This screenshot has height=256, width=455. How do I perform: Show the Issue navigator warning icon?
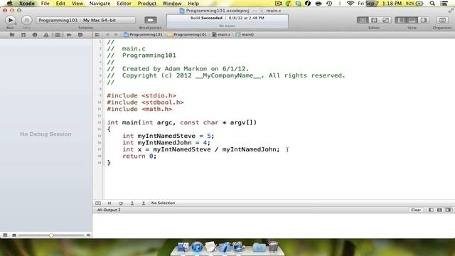(46, 35)
